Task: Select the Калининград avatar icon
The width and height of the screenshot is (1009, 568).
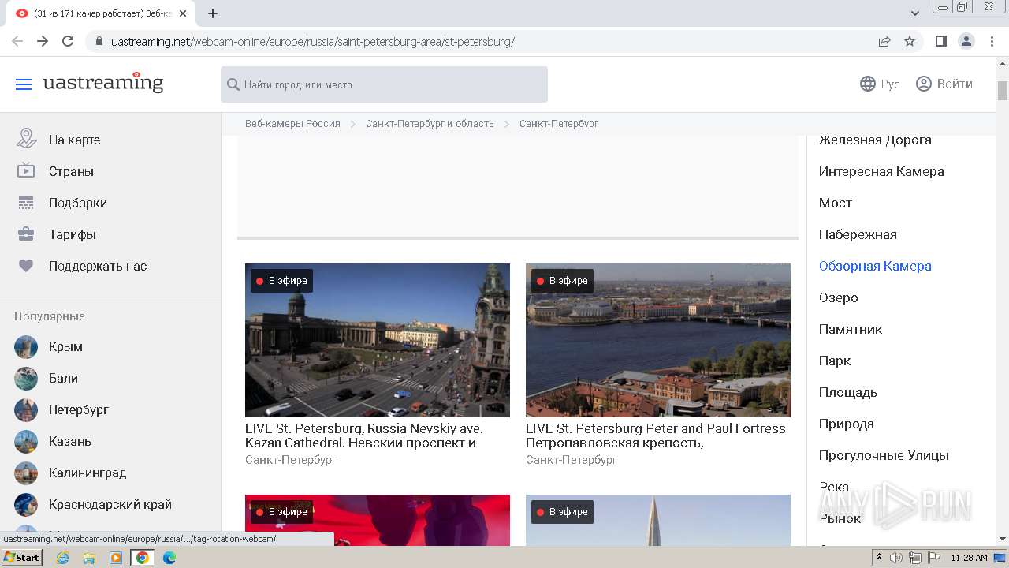Action: pyautogui.click(x=26, y=473)
